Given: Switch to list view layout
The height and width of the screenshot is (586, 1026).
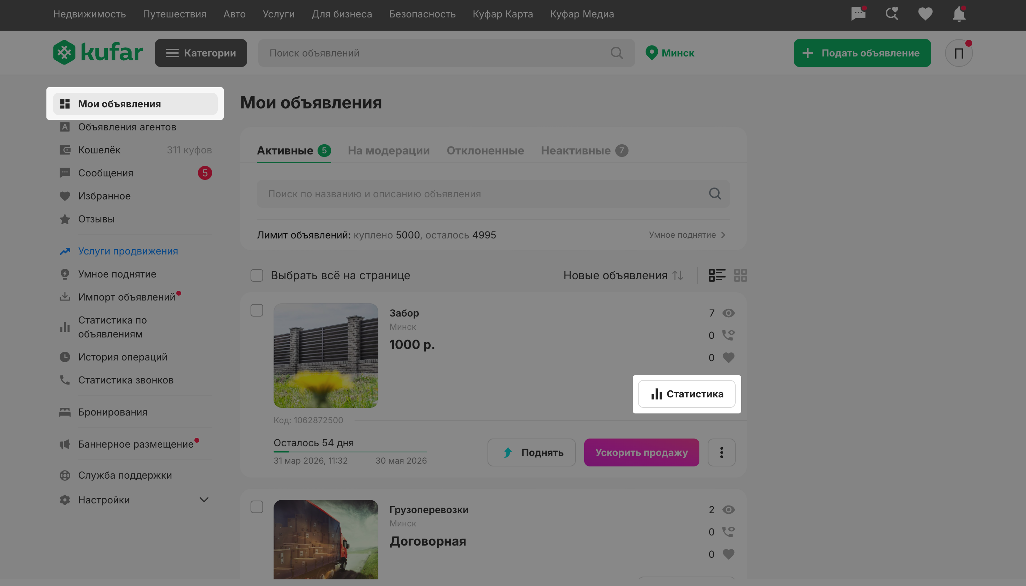Looking at the screenshot, I should pos(717,275).
